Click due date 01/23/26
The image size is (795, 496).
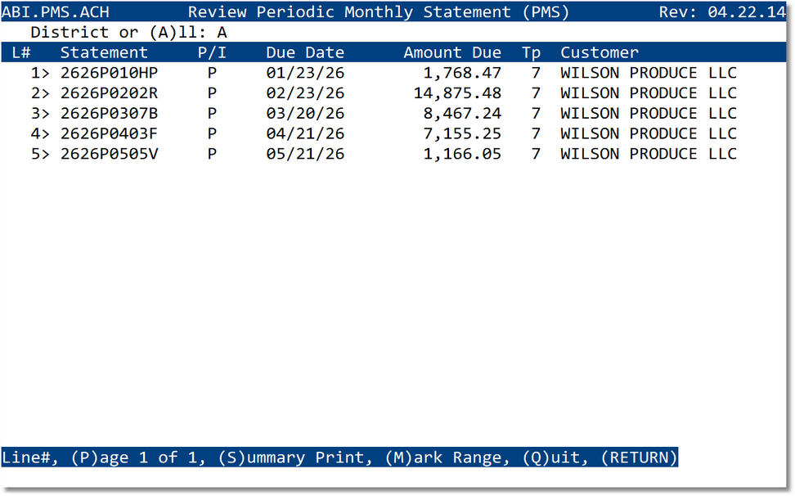[x=305, y=73]
